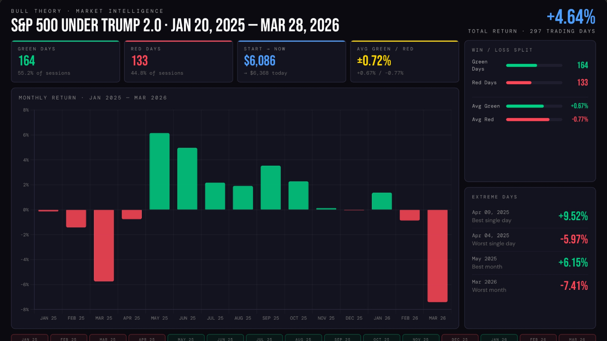607x341 pixels.
Task: Click the -7.41% worst month value
Action: click(x=574, y=286)
